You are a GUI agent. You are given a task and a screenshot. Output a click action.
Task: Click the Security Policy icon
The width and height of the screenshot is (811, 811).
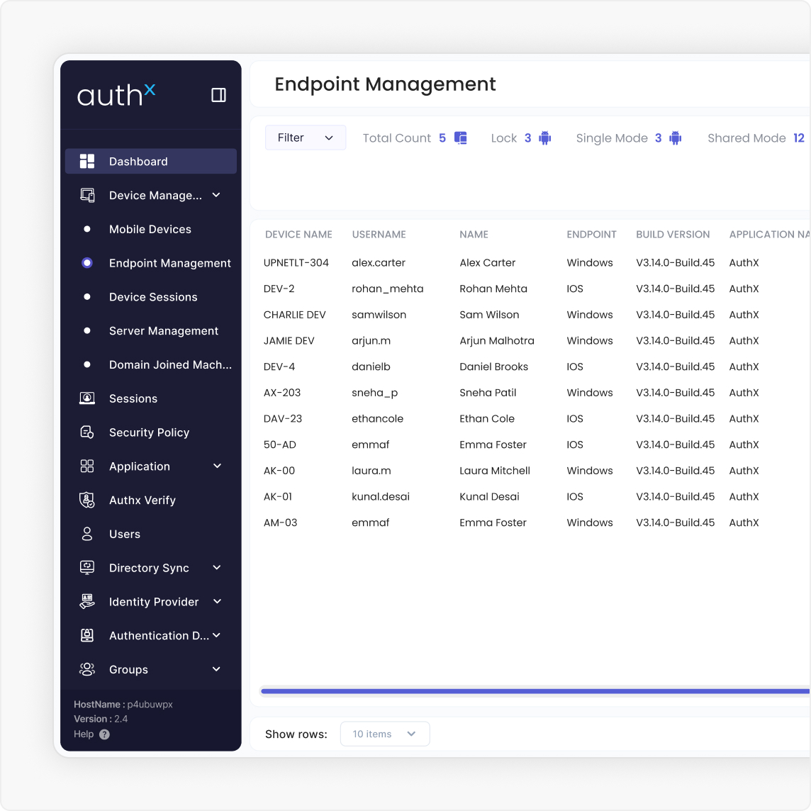[x=87, y=432]
